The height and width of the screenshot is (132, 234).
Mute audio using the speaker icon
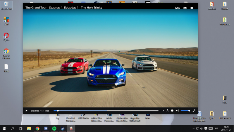[177, 111]
